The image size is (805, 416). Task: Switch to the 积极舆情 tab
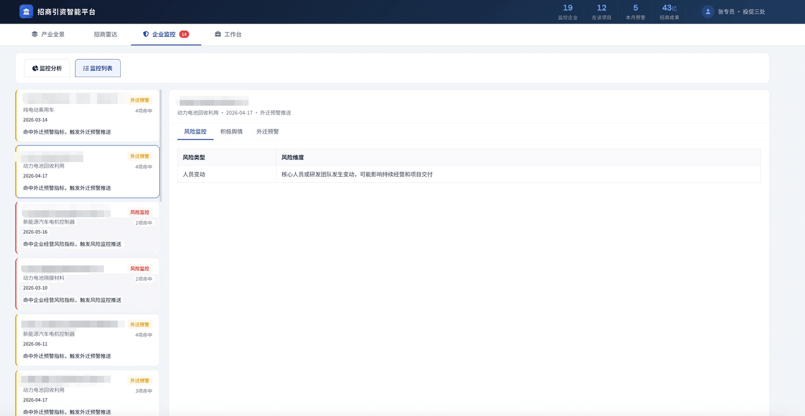[231, 131]
